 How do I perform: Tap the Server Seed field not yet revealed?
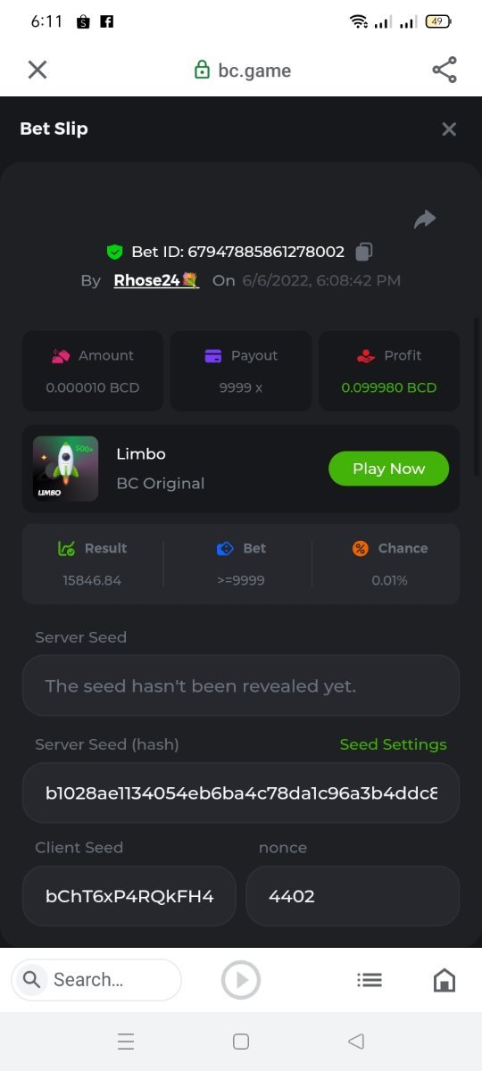coord(241,685)
